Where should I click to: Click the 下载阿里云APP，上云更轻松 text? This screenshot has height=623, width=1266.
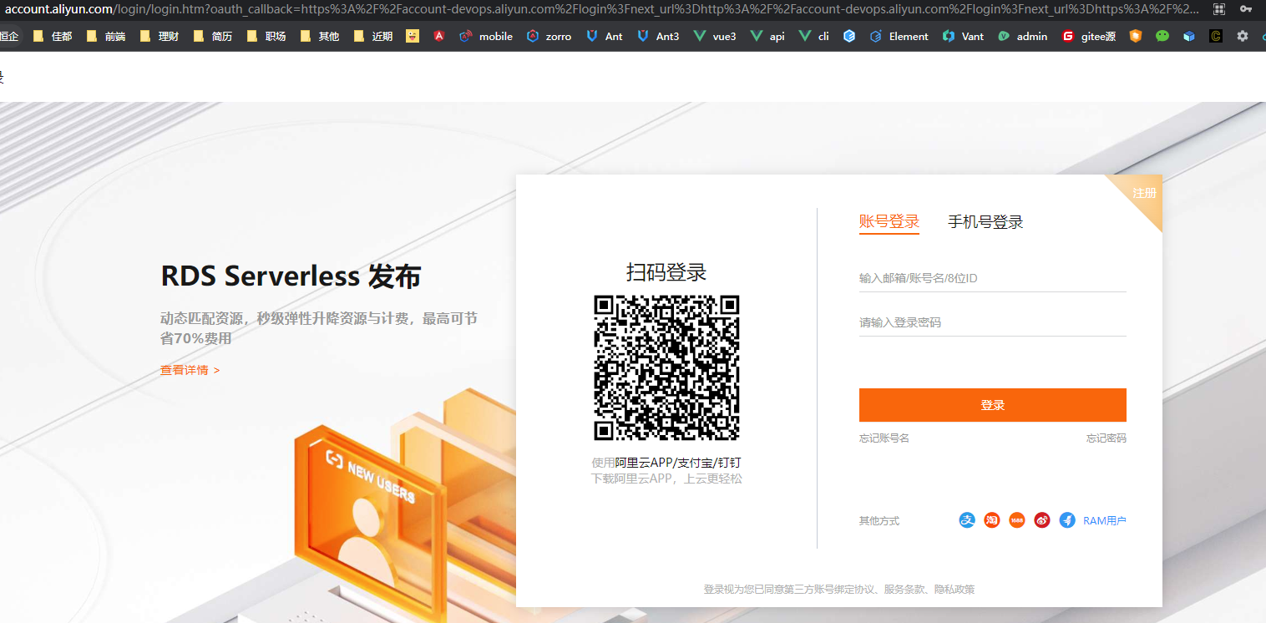[666, 479]
